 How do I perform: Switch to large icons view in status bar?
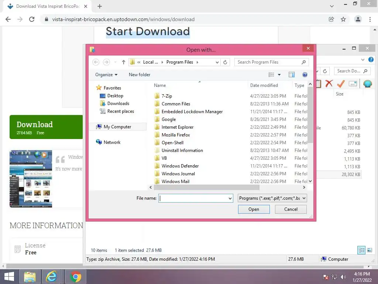pos(369,250)
